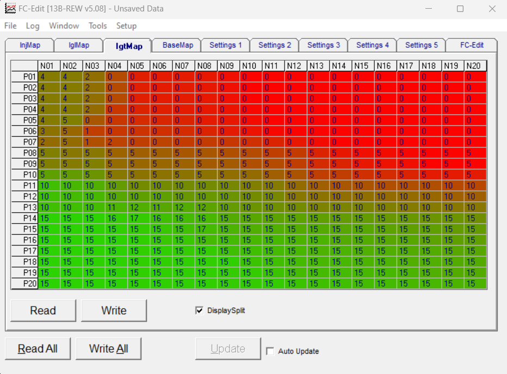The image size is (507, 374).
Task: Select cell at row P14 column N05
Action: 138,218
